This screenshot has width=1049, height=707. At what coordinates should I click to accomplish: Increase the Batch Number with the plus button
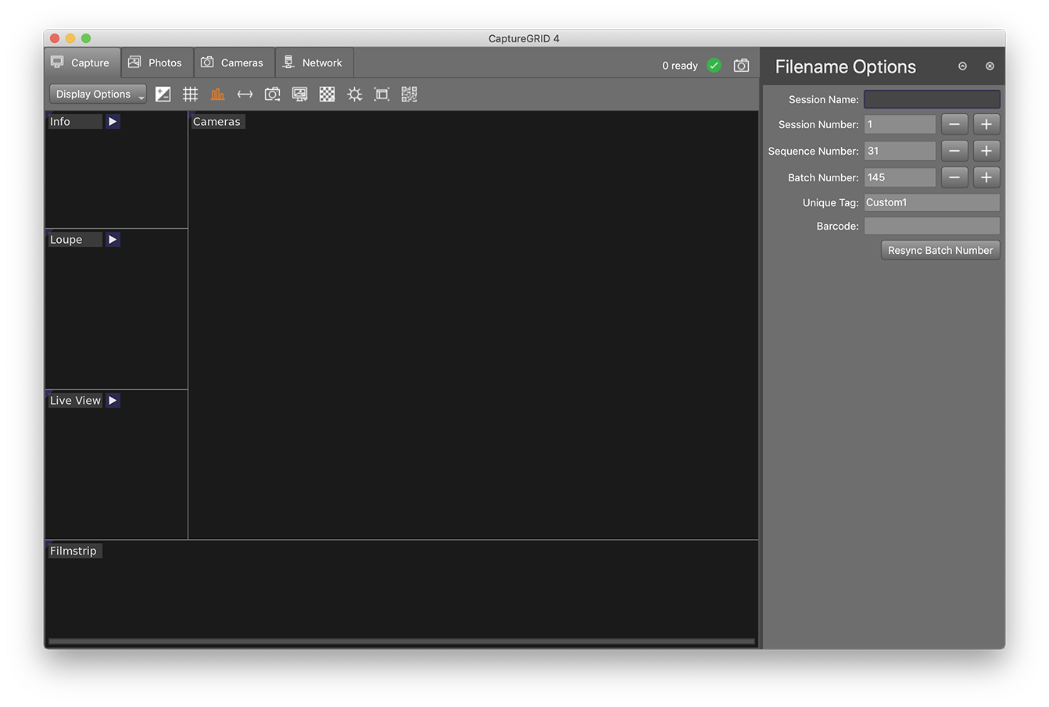(x=986, y=177)
